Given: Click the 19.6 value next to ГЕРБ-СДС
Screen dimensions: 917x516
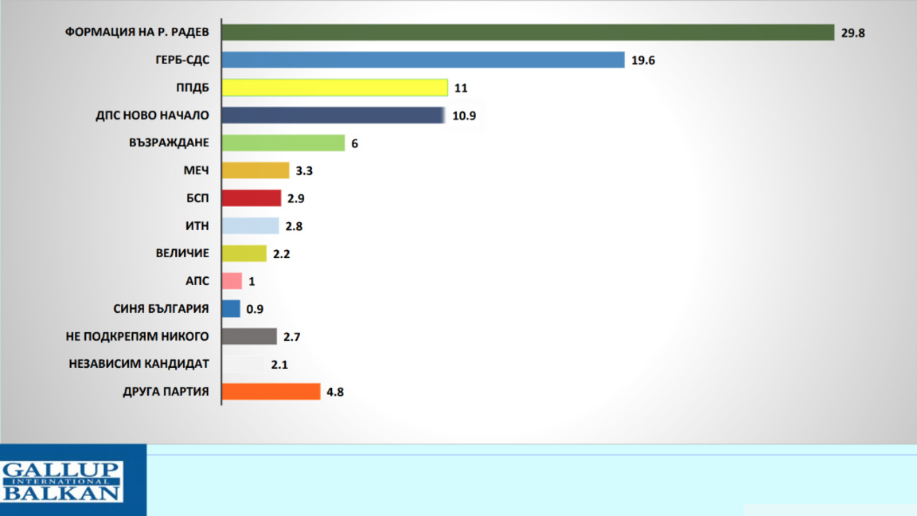Looking at the screenshot, I should click(642, 61).
